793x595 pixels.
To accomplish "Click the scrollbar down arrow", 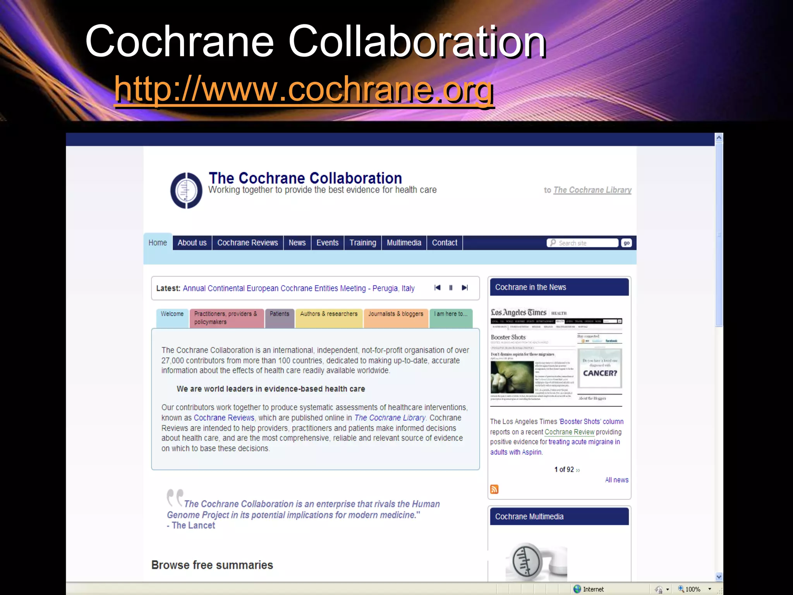I will click(719, 577).
